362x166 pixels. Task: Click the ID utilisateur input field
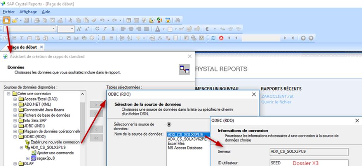tap(309, 163)
